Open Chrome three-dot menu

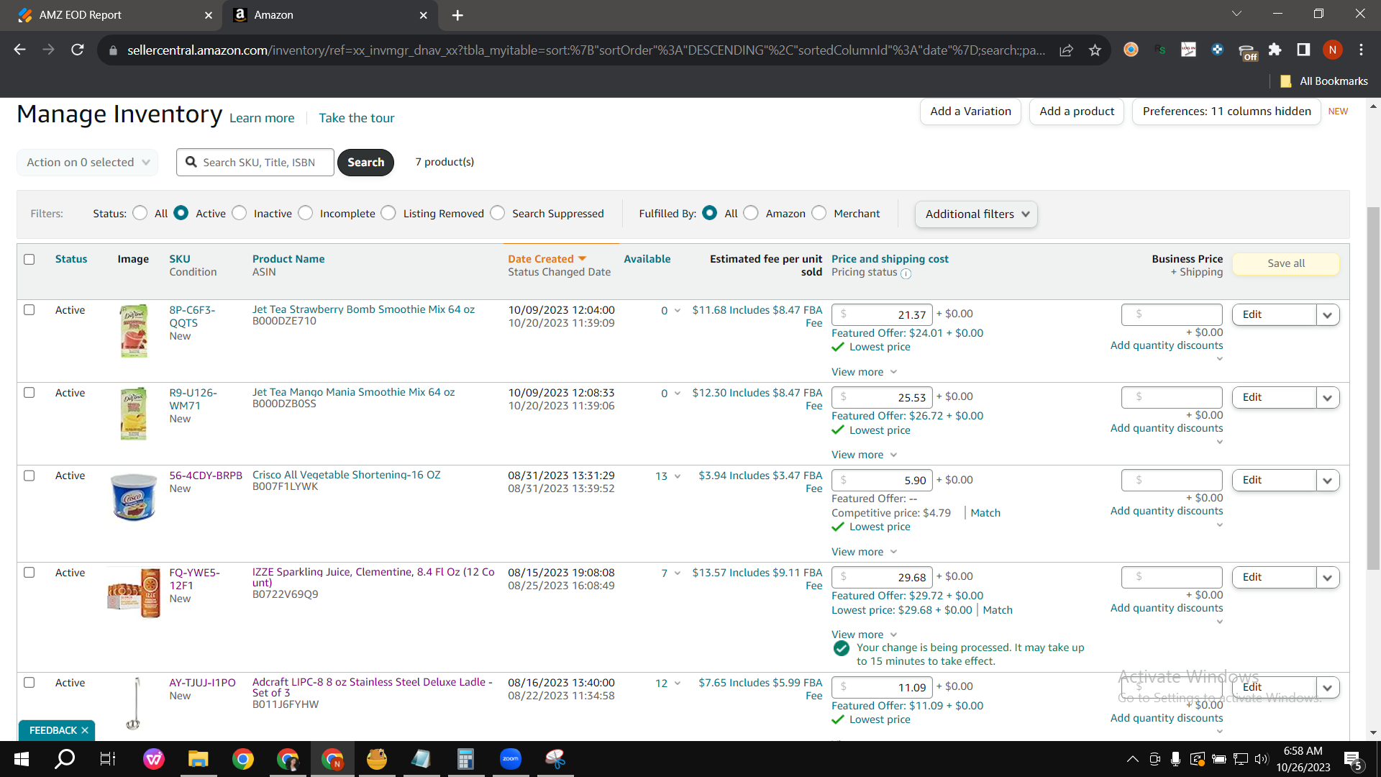[x=1361, y=50]
